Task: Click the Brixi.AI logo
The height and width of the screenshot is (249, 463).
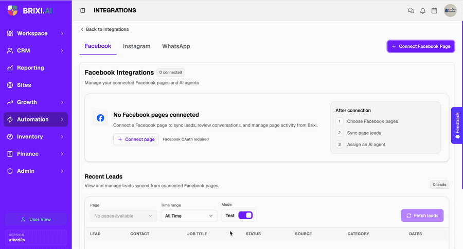Action: [30, 11]
